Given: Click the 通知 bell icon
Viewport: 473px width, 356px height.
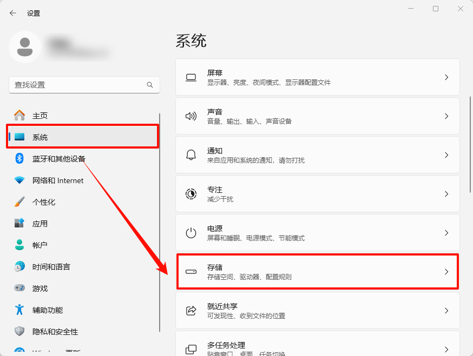Looking at the screenshot, I should point(190,155).
